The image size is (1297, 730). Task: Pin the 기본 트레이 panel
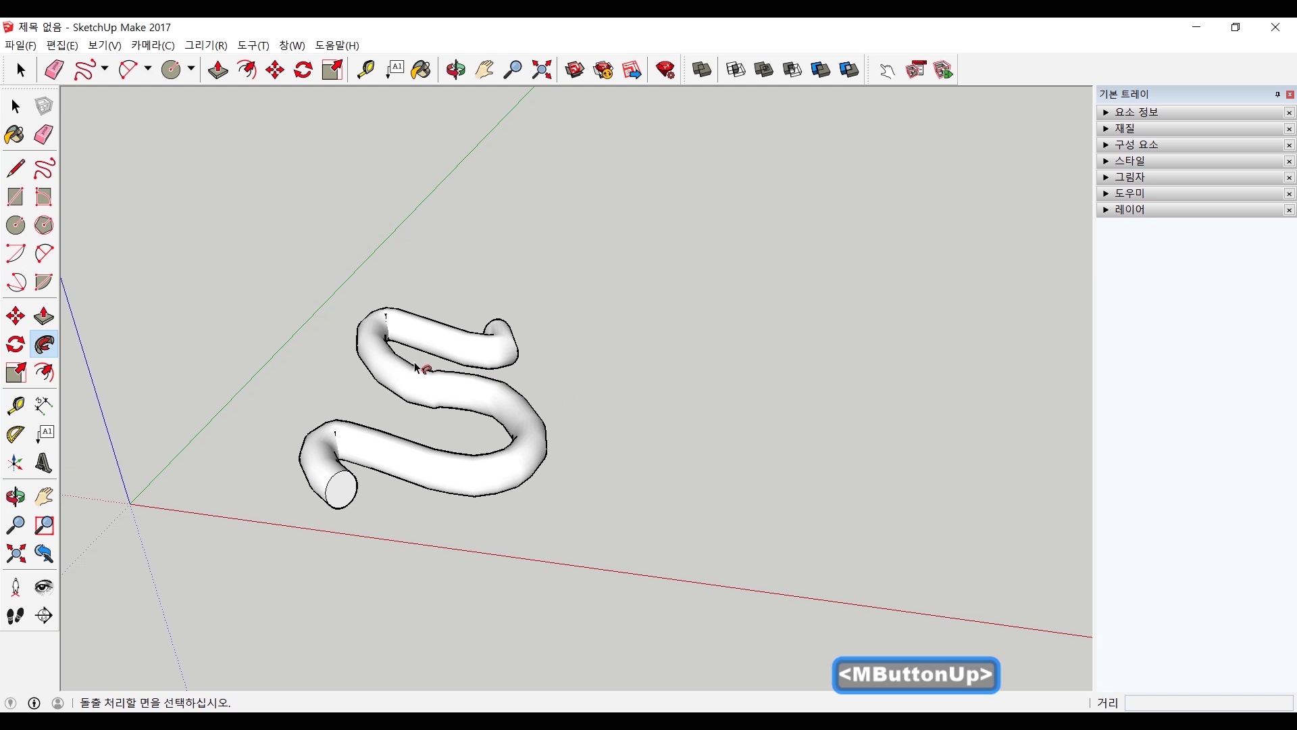tap(1277, 95)
